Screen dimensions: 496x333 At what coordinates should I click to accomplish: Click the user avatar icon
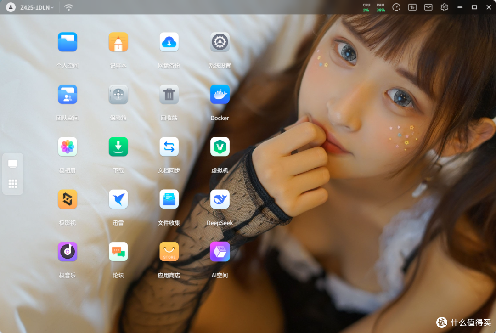click(x=11, y=7)
